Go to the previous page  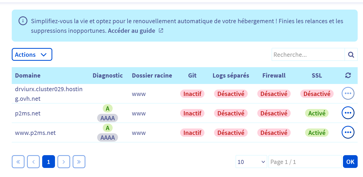(x=33, y=162)
